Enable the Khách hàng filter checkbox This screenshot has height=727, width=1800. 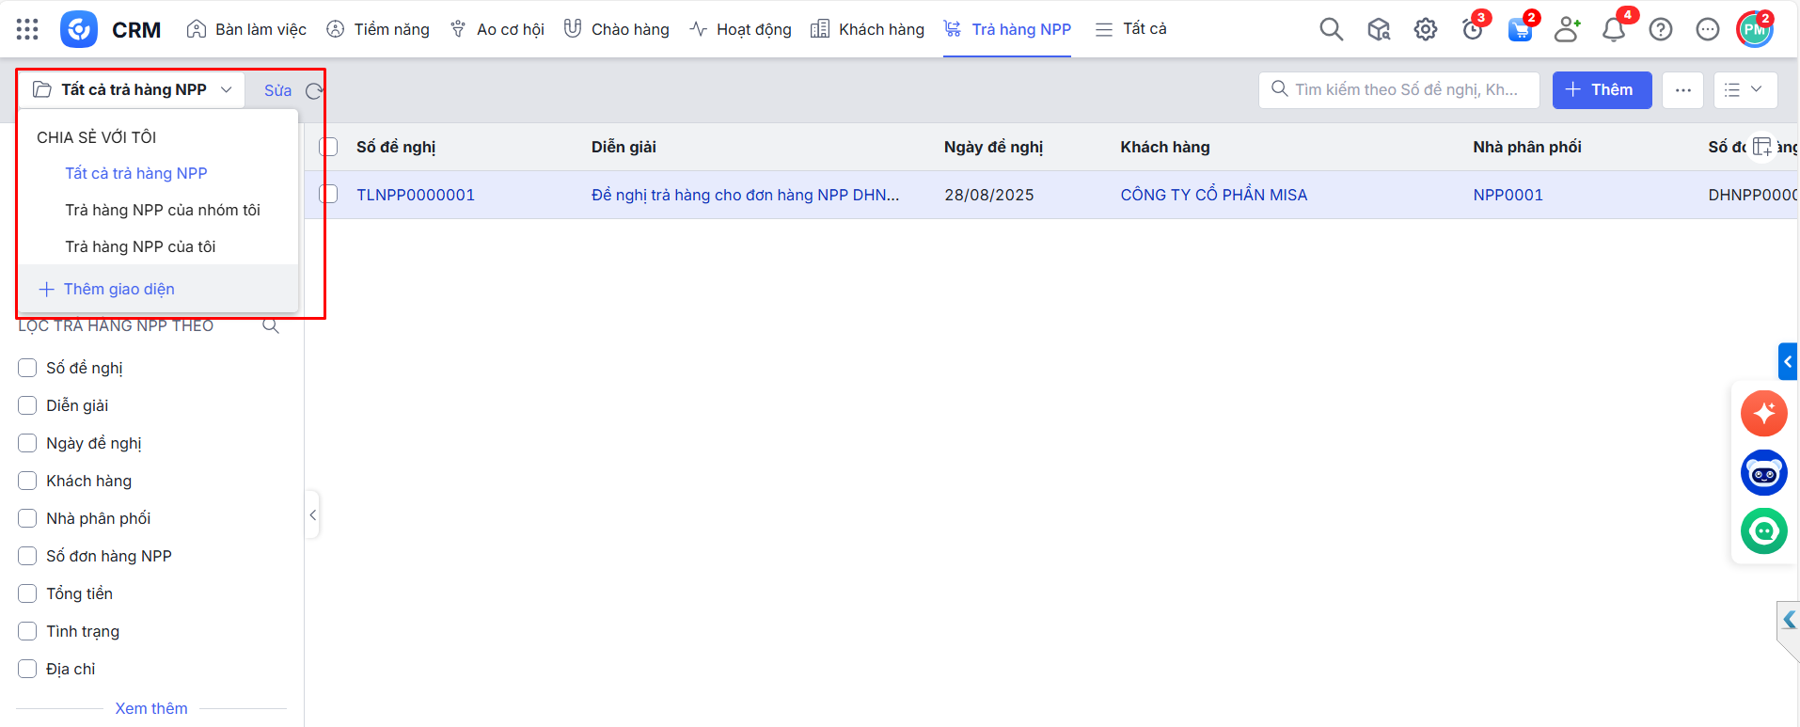click(x=27, y=481)
